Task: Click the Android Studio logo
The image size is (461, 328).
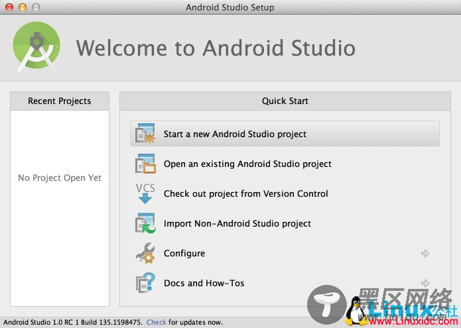Action: (36, 47)
